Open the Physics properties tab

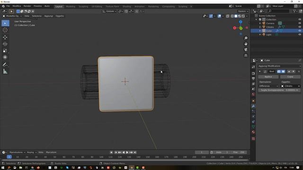tap(253, 117)
